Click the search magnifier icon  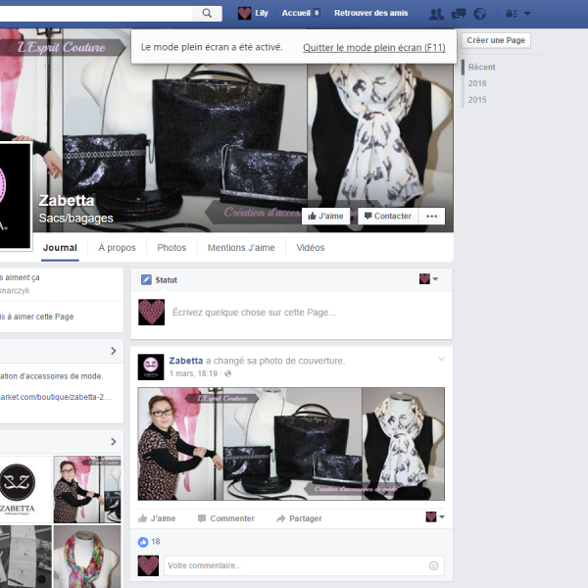click(207, 14)
